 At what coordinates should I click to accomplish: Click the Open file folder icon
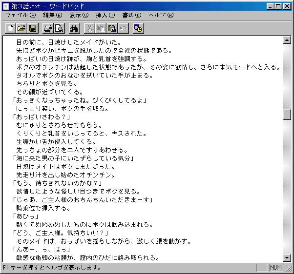click(22, 28)
